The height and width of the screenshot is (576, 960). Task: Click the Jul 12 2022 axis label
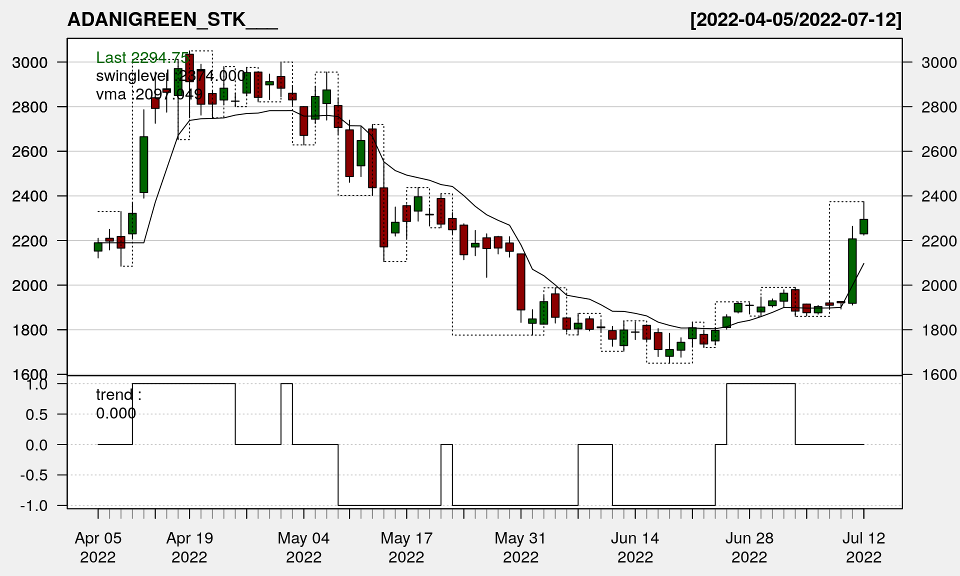coord(863,547)
